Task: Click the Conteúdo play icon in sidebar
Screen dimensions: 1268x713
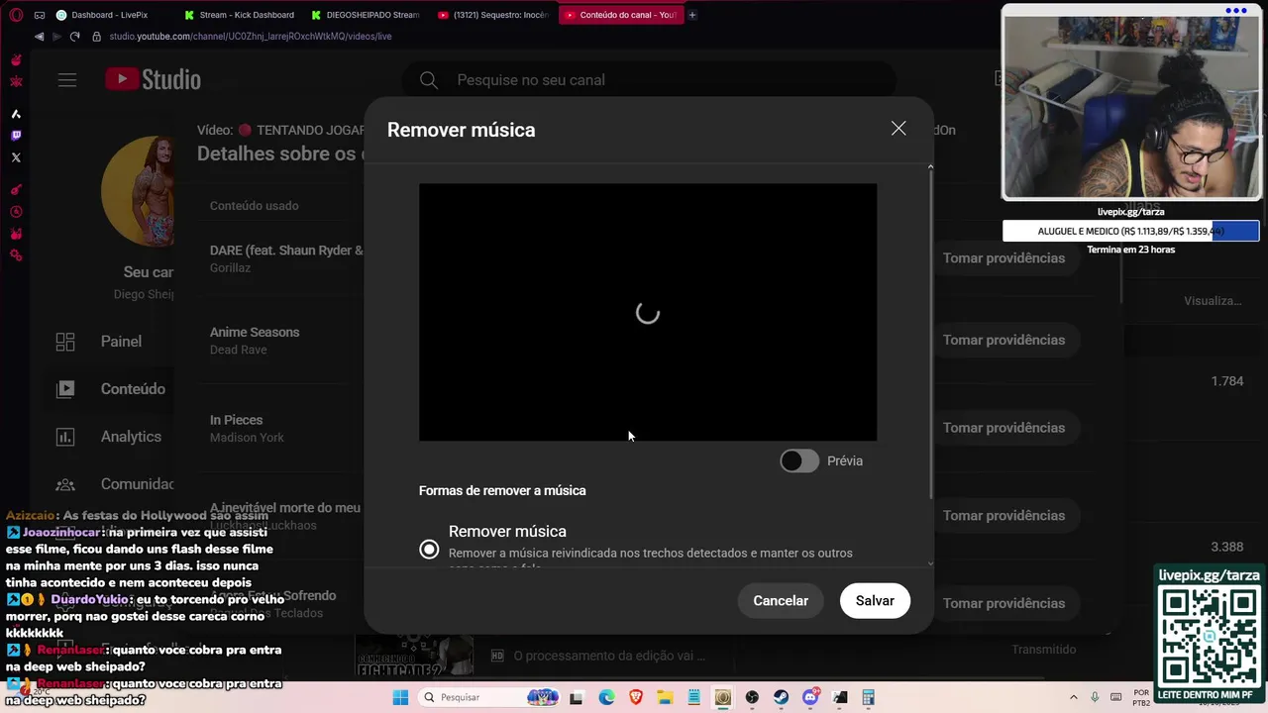Action: 65,389
